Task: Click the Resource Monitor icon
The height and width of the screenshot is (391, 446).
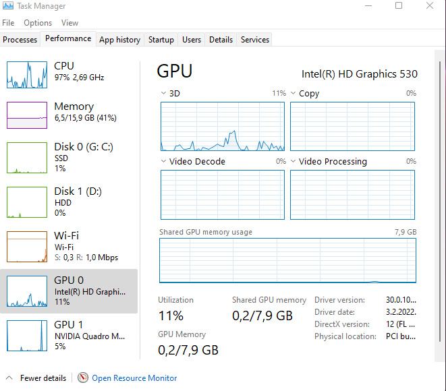Action: [83, 378]
